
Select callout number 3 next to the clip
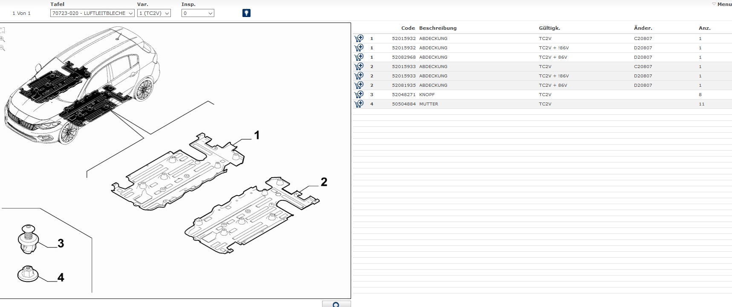pos(61,243)
